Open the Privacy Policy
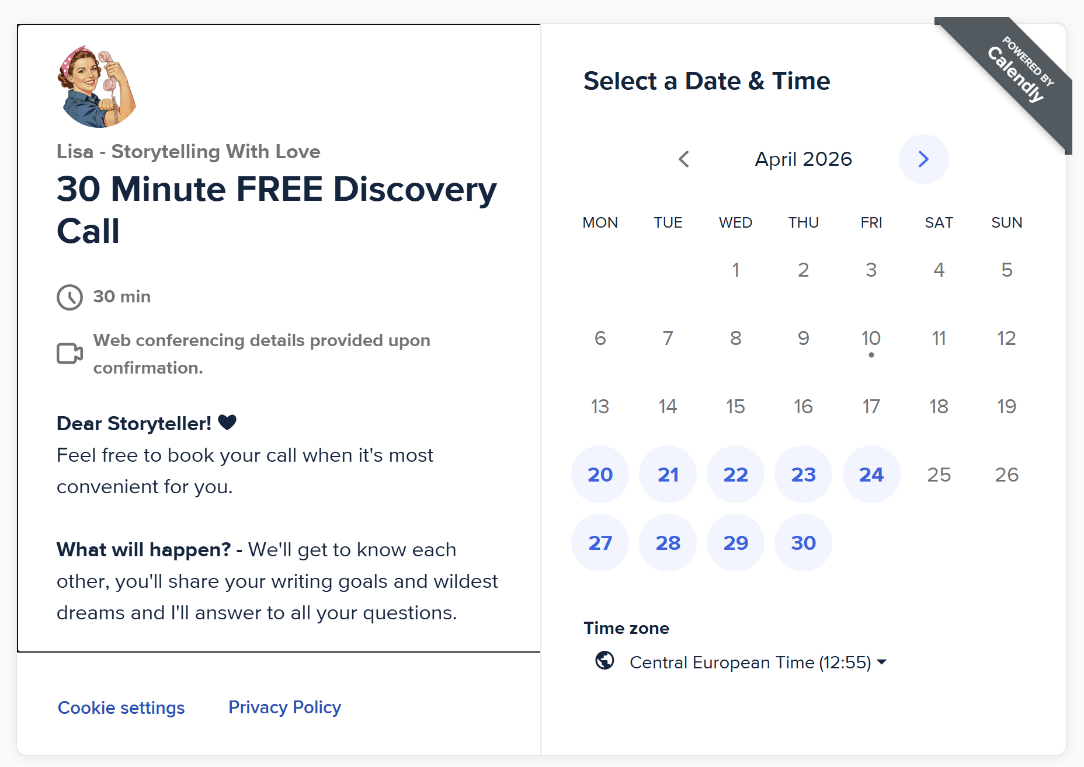The width and height of the screenshot is (1084, 767). [x=284, y=707]
